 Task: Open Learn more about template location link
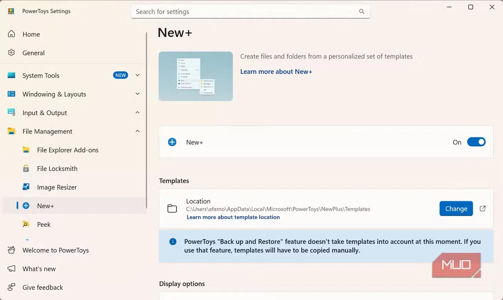coord(233,217)
